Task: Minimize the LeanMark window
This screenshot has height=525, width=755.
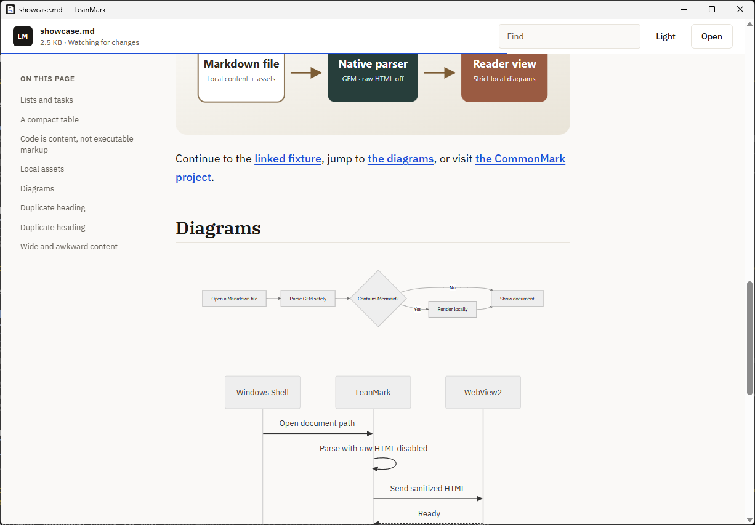Action: (x=684, y=9)
